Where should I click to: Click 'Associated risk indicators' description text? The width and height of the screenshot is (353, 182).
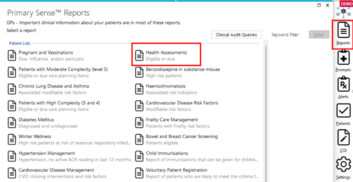(x=172, y=93)
